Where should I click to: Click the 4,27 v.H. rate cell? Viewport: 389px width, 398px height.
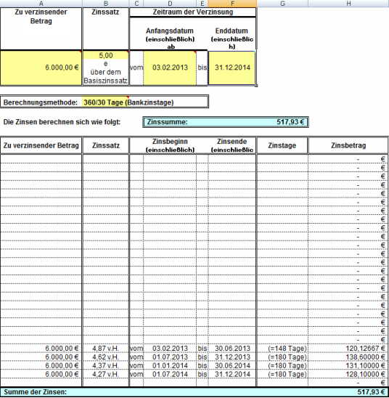(106, 374)
